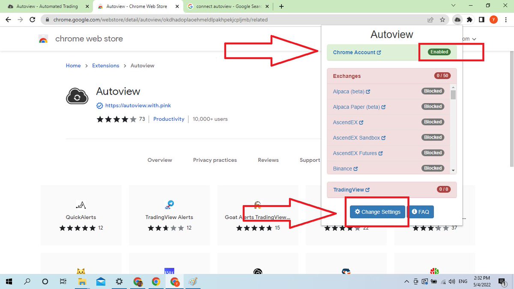Open Settings gear from the taskbar
This screenshot has width=514, height=289.
click(119, 282)
